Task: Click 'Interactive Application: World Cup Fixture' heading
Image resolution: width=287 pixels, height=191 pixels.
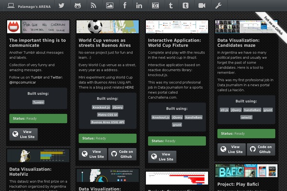Action: coord(175,43)
